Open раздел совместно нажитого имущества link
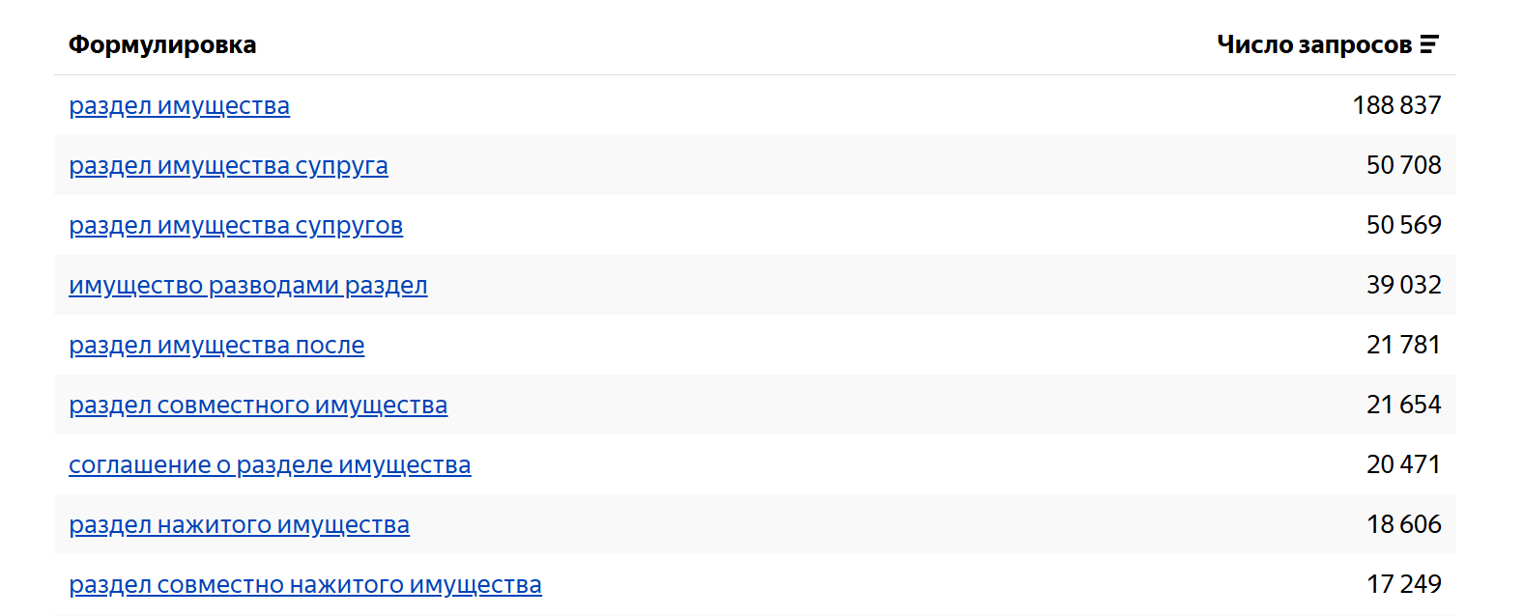Viewport: 1523px width, 616px height. point(305,584)
